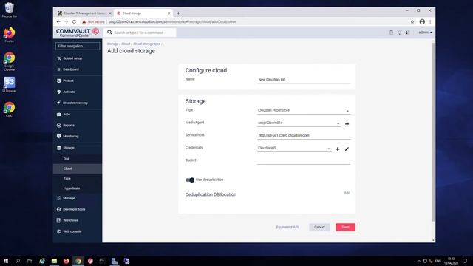Edit the Service host field

[x=304, y=135]
